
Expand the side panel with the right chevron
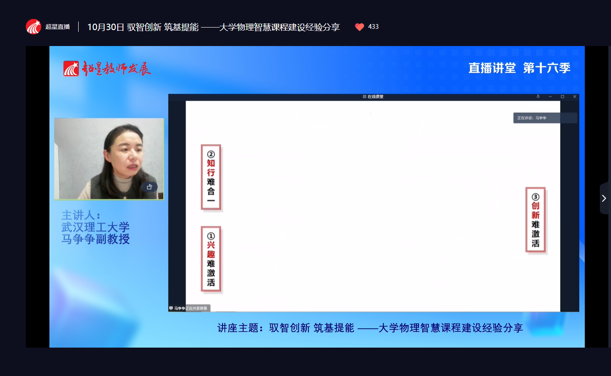pyautogui.click(x=604, y=198)
